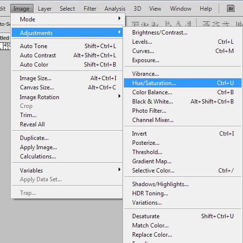
Task: Open the Curves adjustment
Action: click(183, 51)
